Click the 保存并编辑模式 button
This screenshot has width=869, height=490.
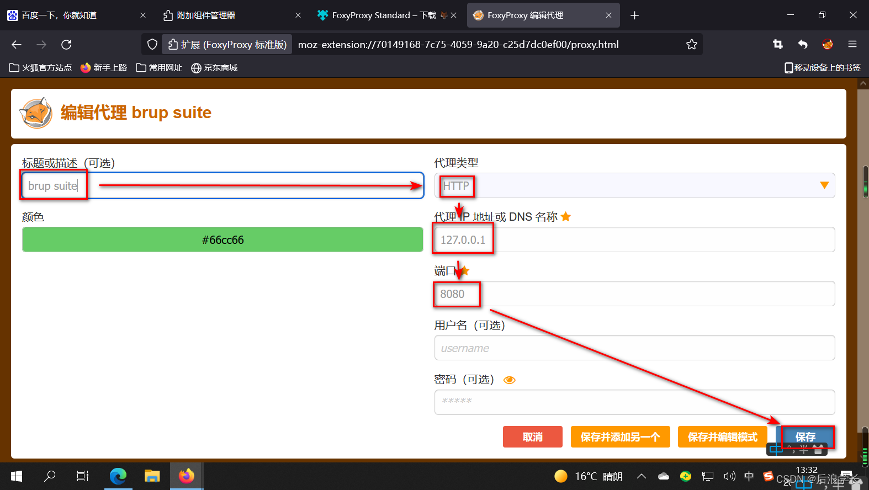click(x=723, y=437)
